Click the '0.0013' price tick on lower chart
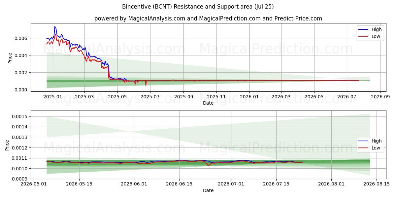This screenshot has height=198, width=396. 20,137
